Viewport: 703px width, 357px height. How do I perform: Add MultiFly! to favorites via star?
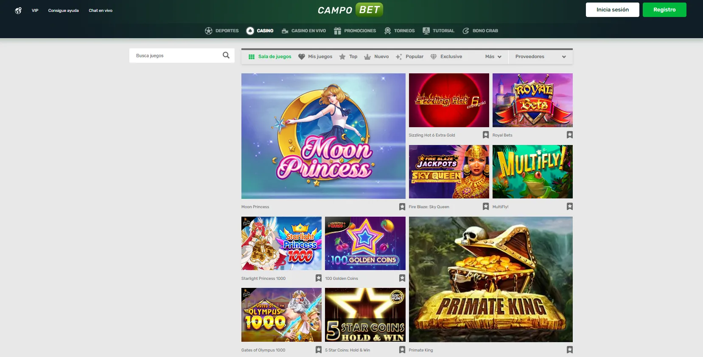tap(570, 206)
